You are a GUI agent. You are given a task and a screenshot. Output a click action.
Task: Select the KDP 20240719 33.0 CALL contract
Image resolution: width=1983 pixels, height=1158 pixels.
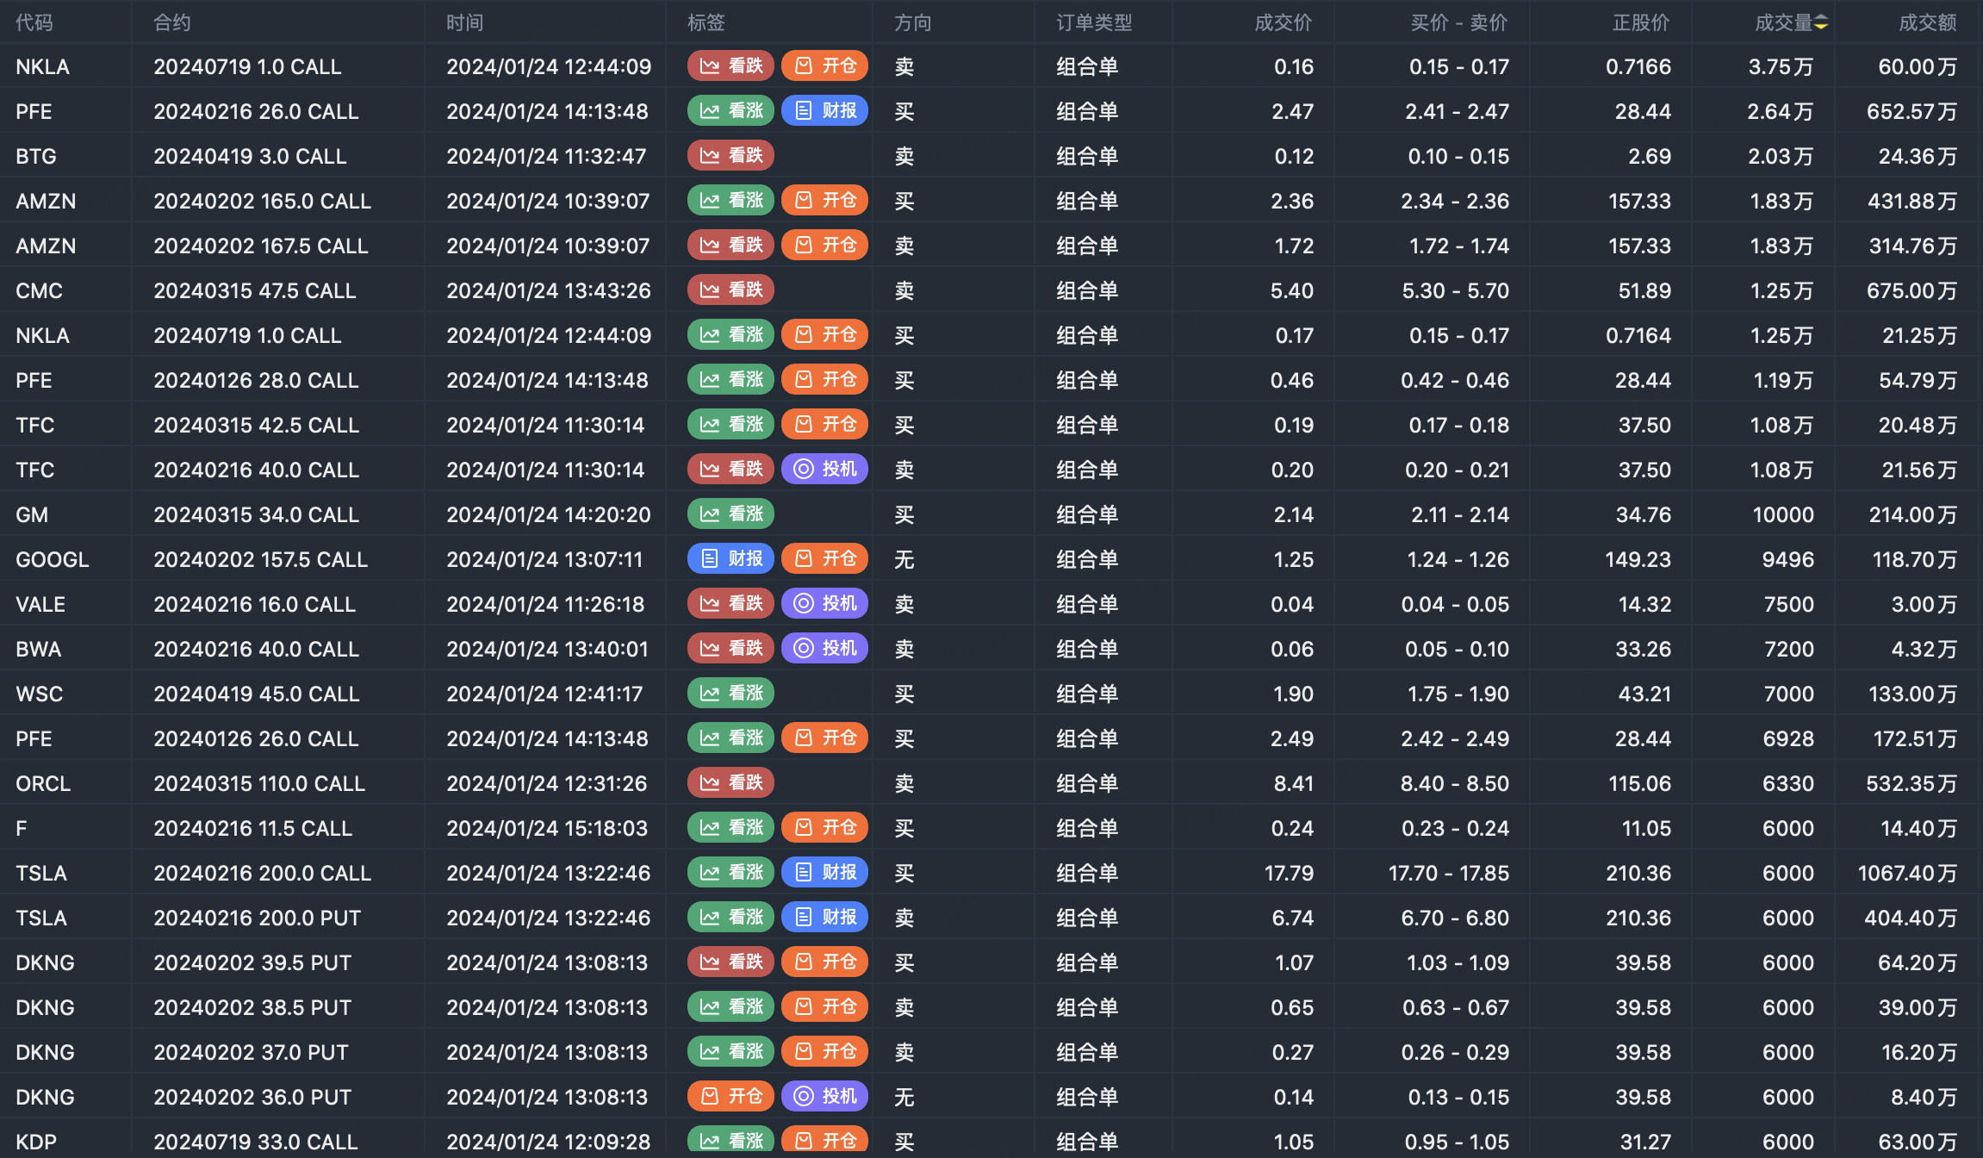255,1142
